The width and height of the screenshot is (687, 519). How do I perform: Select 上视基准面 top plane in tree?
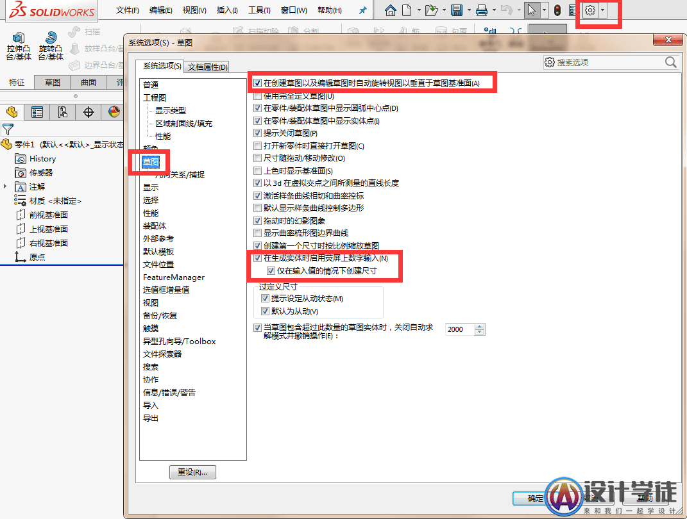[42, 229]
